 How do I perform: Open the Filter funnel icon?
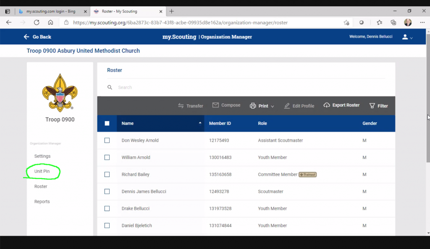point(372,106)
